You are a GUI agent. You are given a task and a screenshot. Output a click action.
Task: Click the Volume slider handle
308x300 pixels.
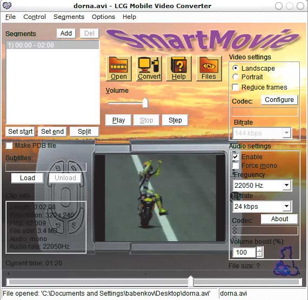coord(145,103)
